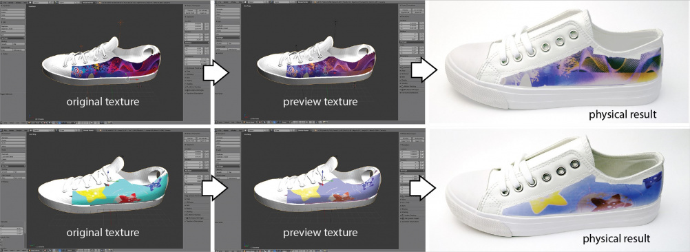Open the rotation mode dropdown in the star original-texture properties panel

point(196,171)
